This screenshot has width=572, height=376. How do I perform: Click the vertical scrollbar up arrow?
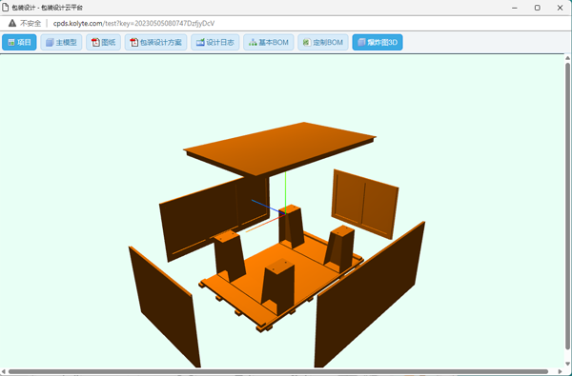click(x=567, y=58)
